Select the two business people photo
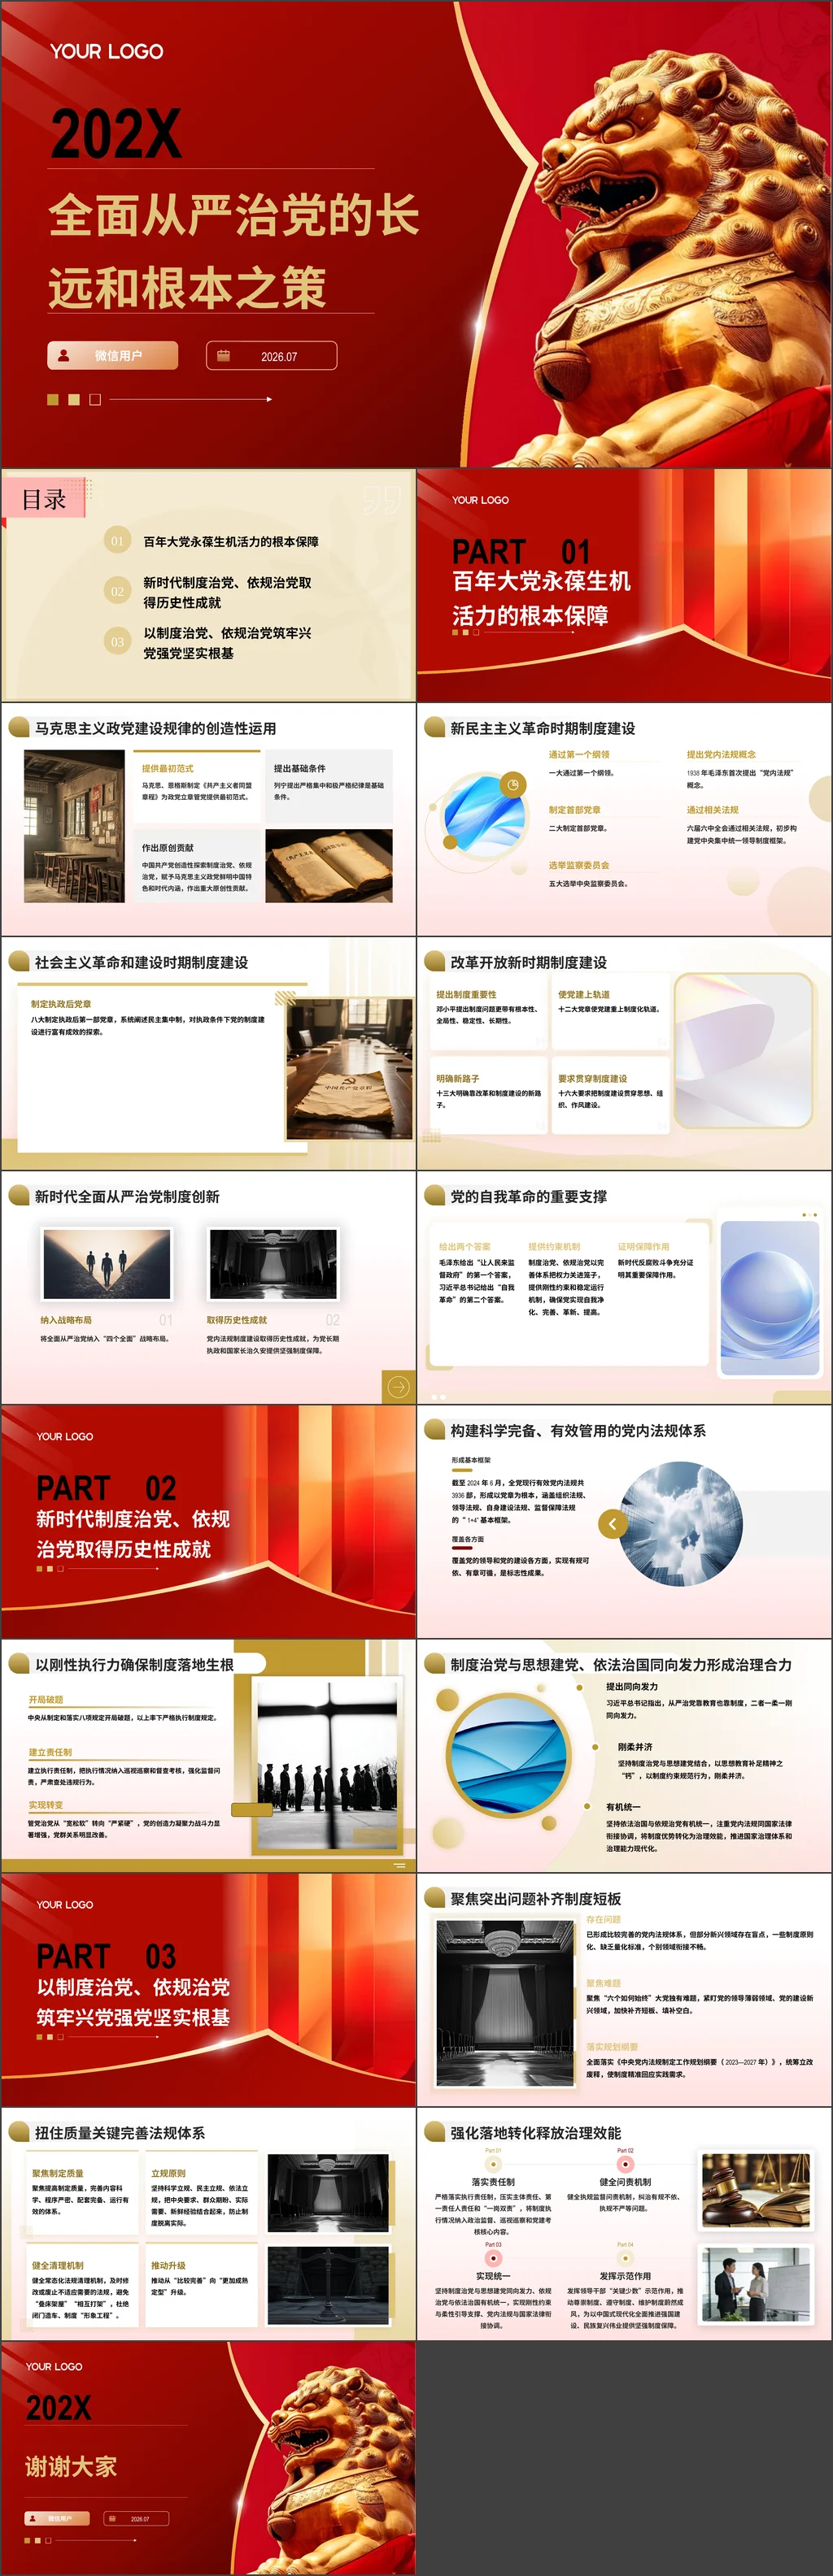 pyautogui.click(x=755, y=2285)
